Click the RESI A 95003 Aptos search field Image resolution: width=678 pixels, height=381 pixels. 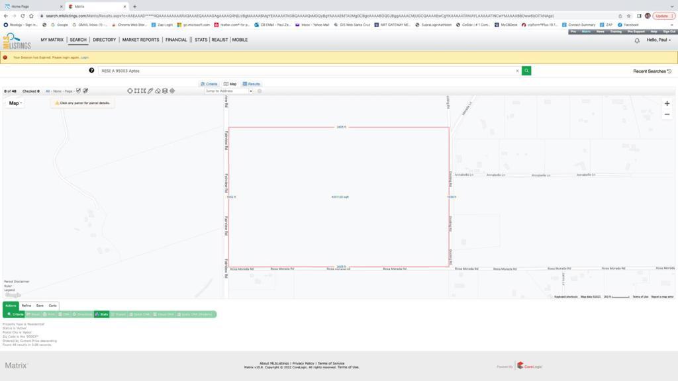pyautogui.click(x=305, y=71)
